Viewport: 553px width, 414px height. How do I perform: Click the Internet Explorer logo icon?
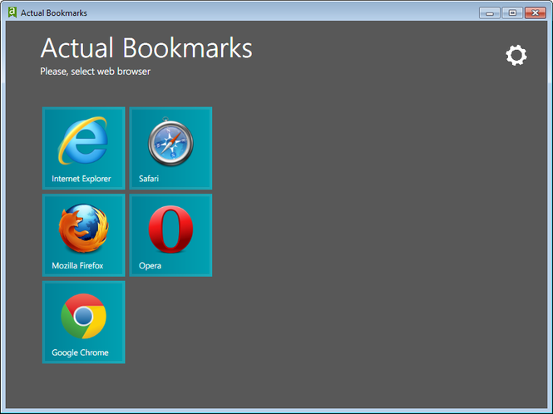coord(83,140)
